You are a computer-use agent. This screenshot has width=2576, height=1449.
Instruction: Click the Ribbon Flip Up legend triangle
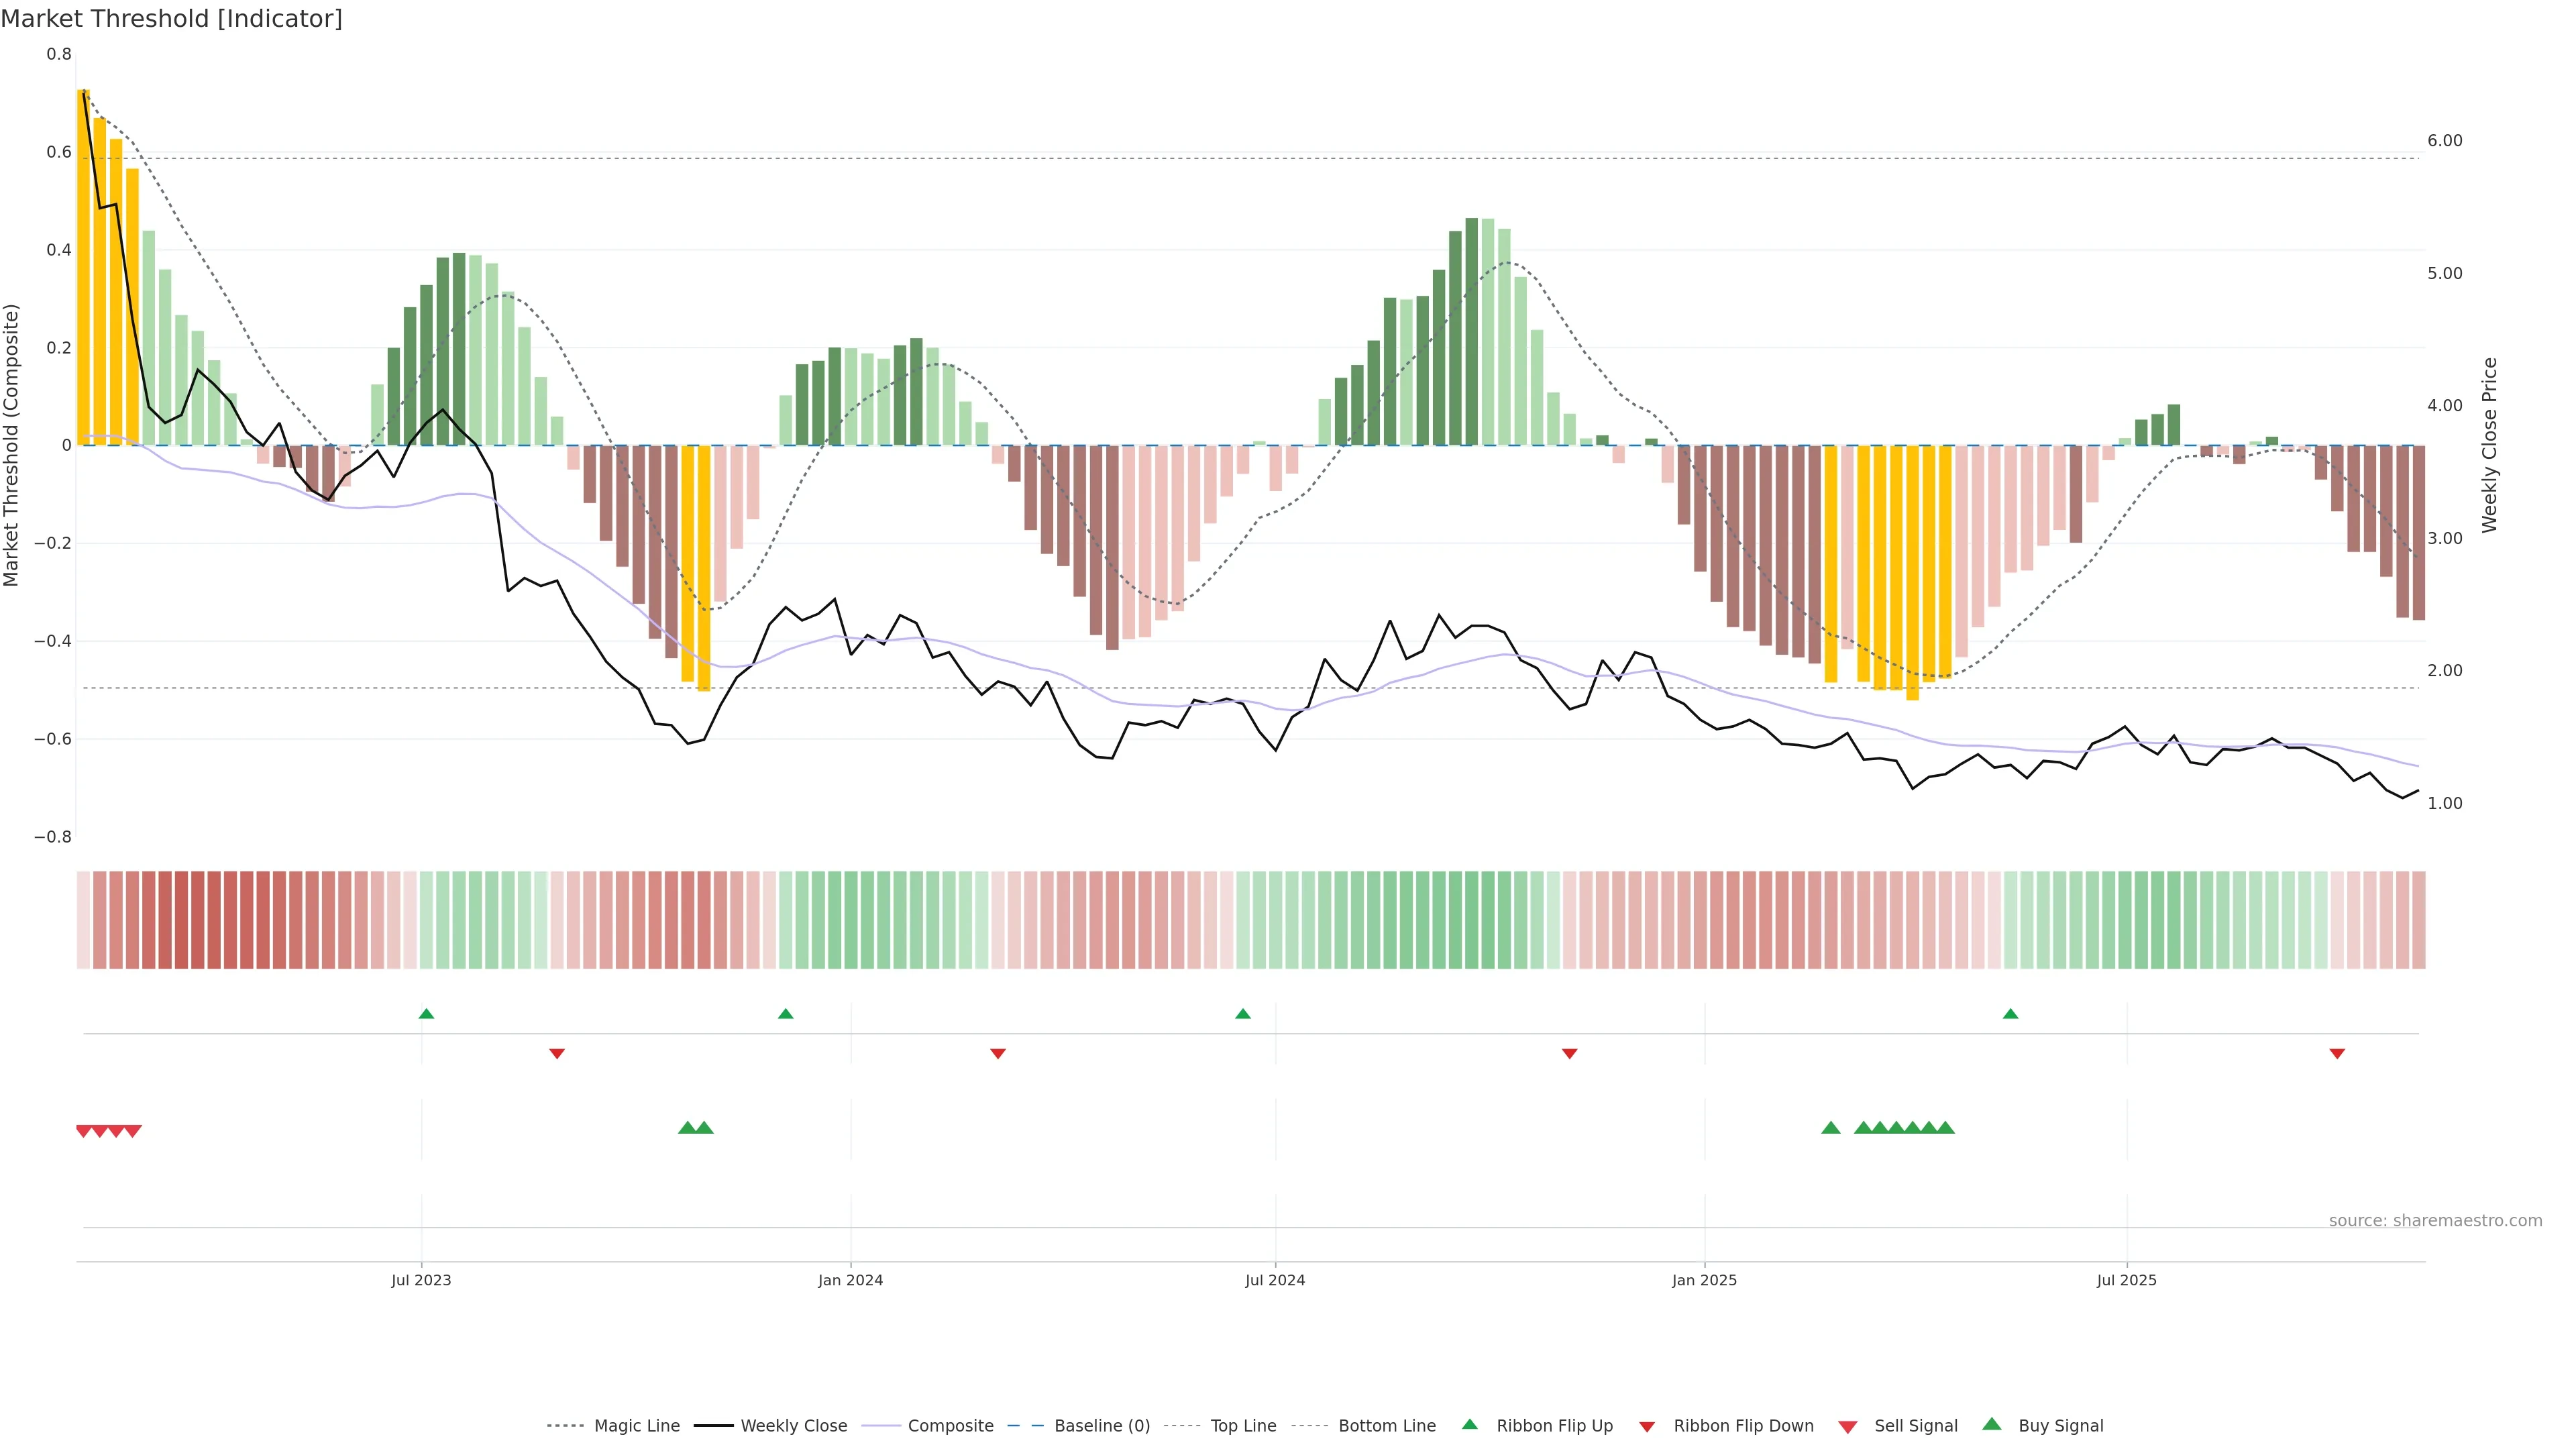(1469, 1424)
